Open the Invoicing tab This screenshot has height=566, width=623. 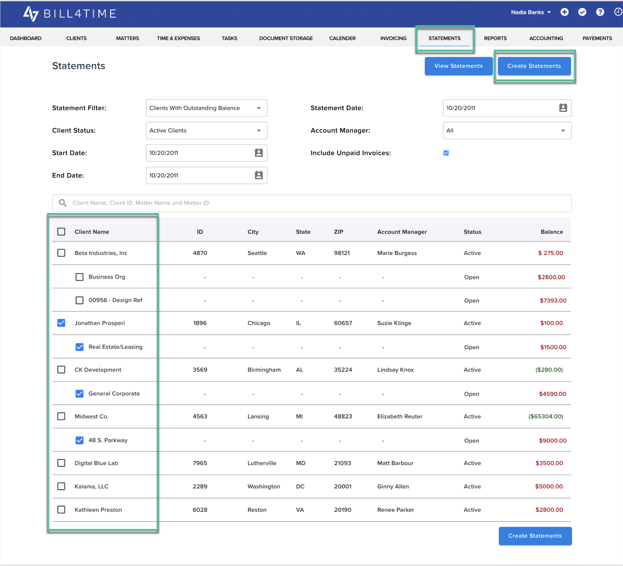393,38
